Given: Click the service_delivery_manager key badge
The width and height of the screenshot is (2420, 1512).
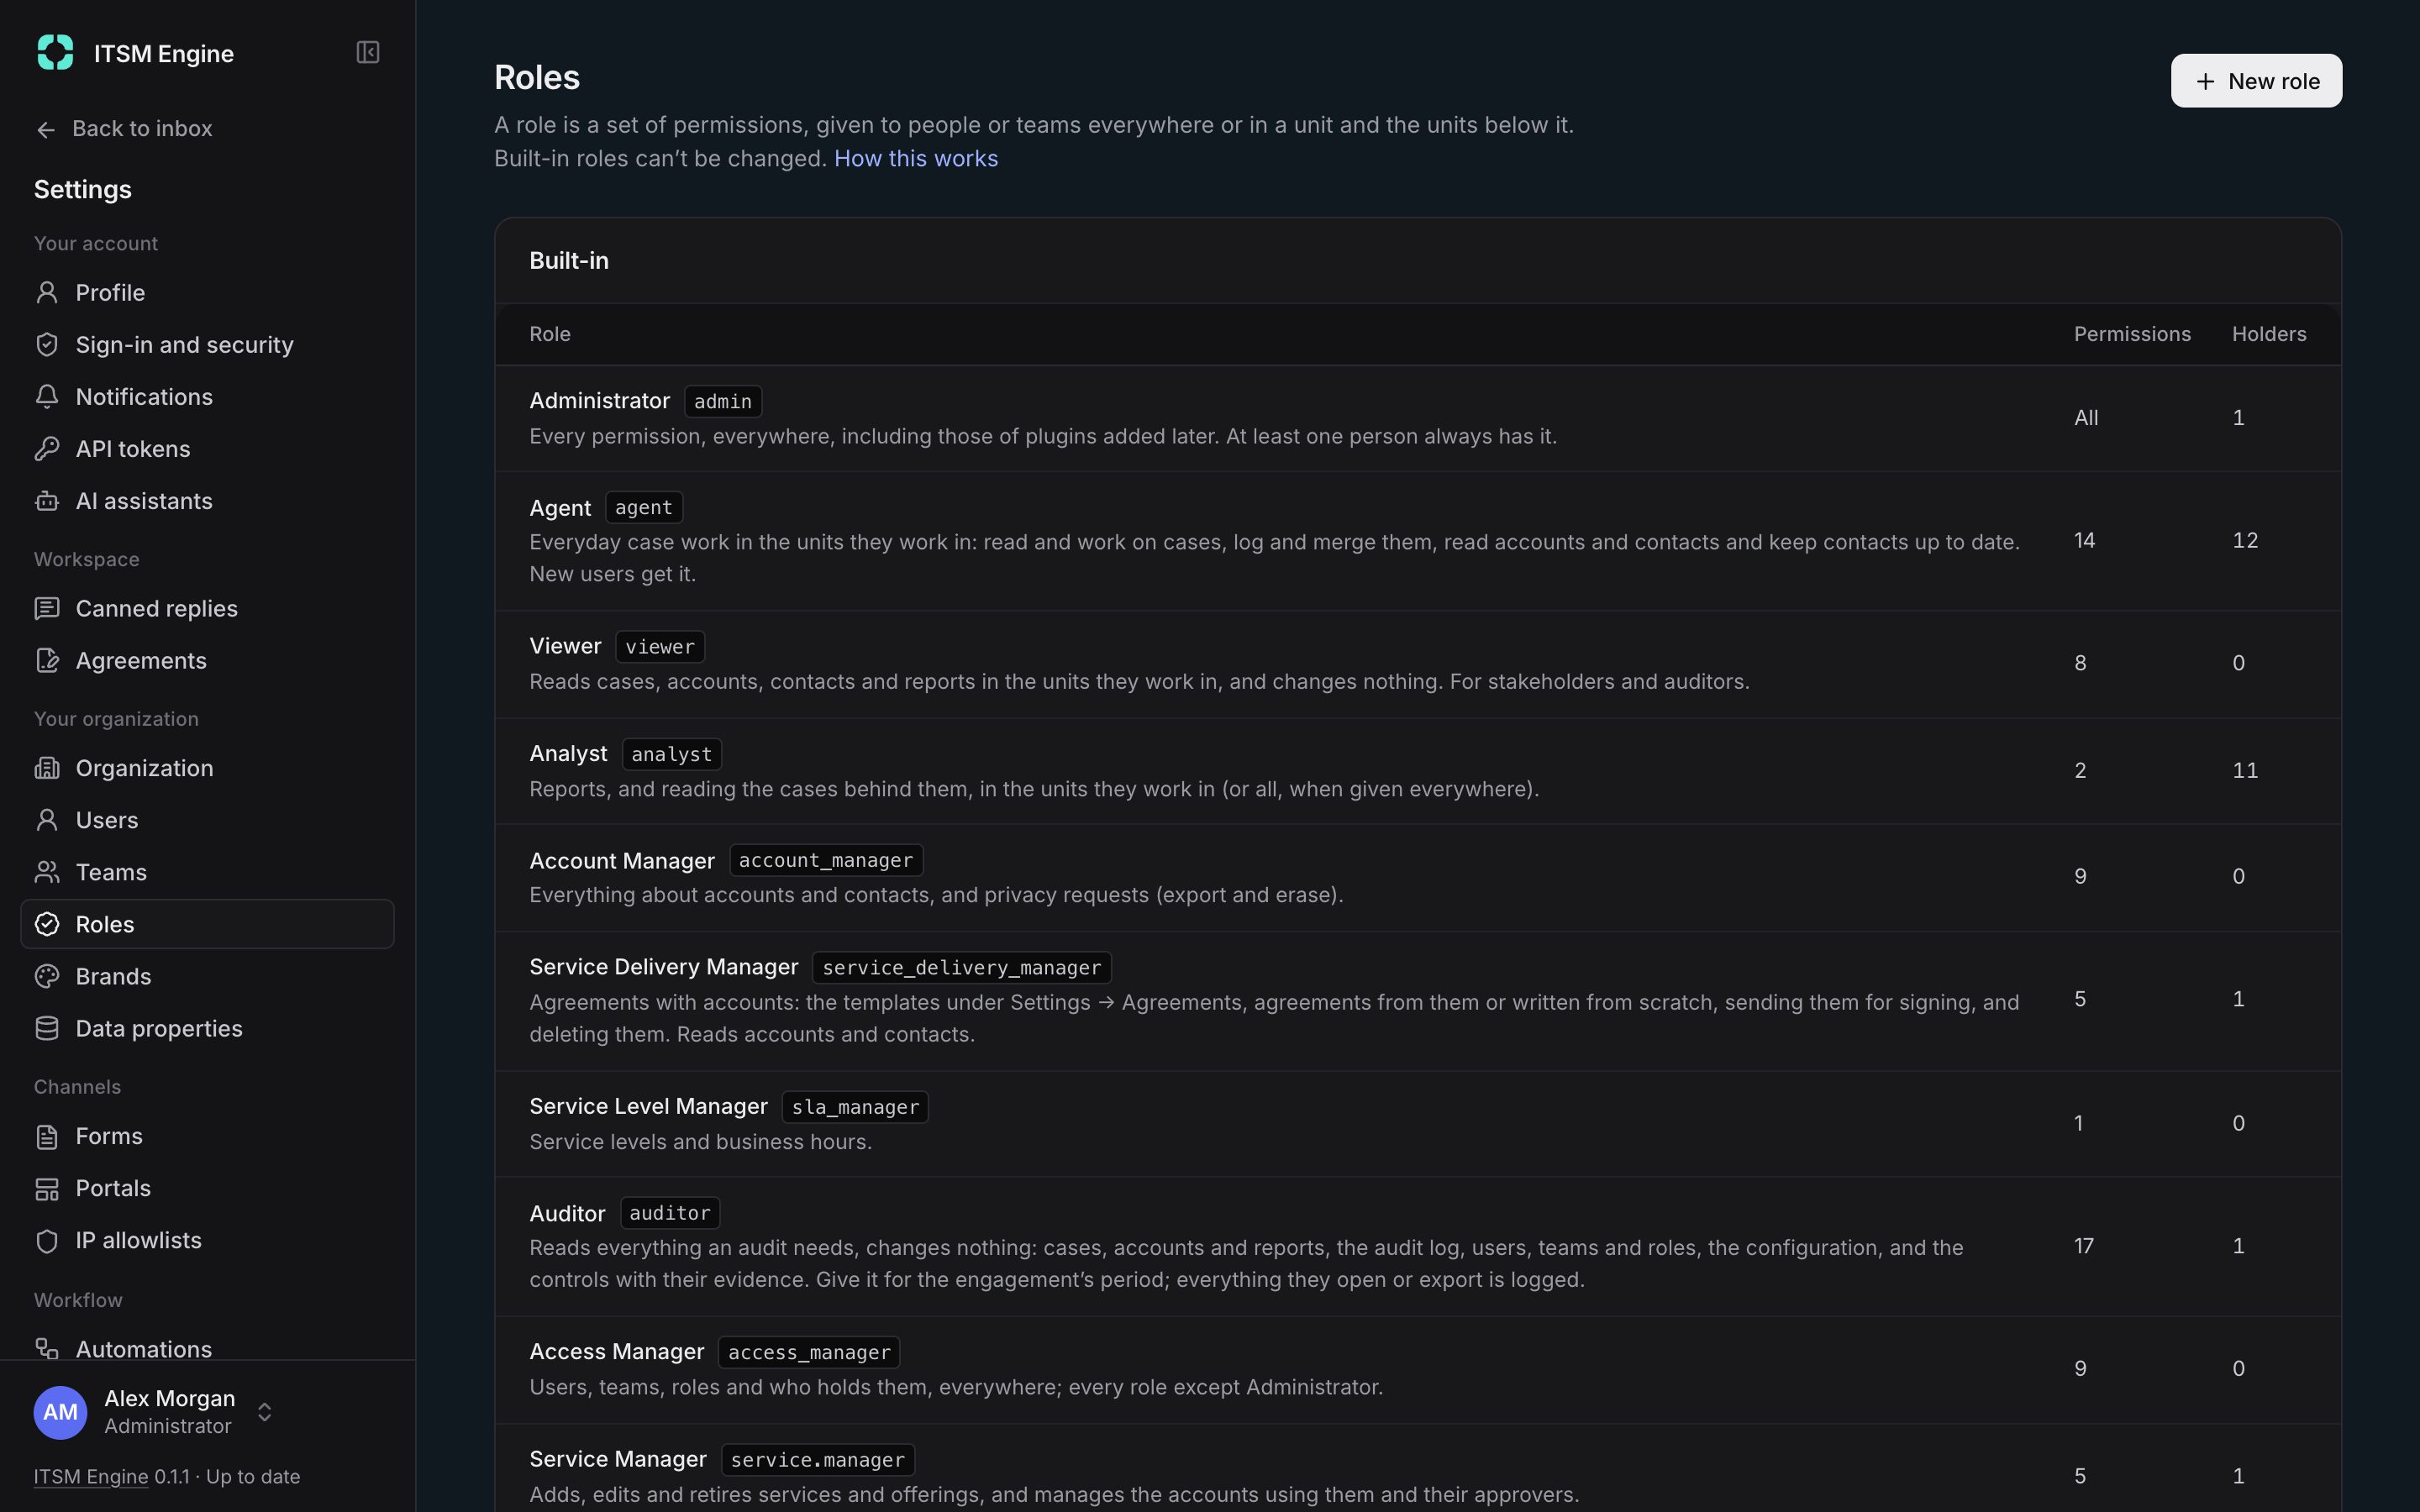Looking at the screenshot, I should tap(962, 968).
